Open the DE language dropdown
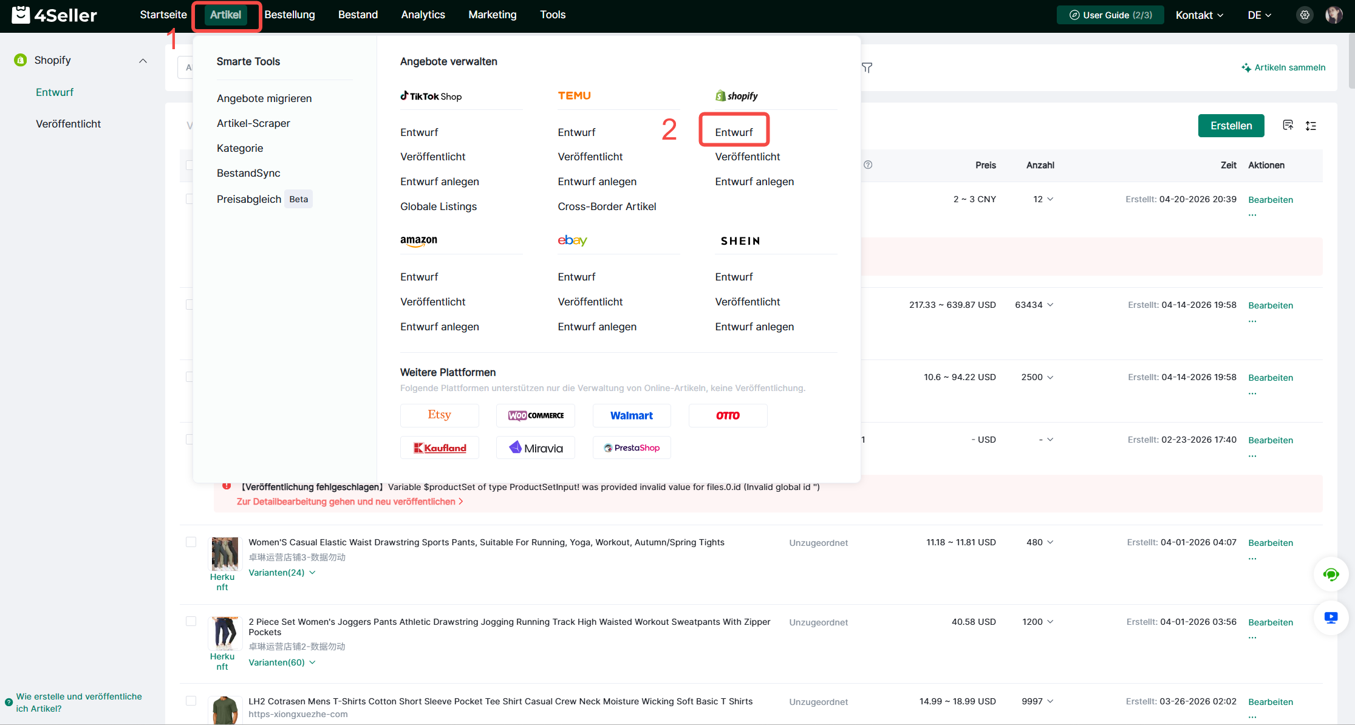This screenshot has height=725, width=1355. (x=1259, y=15)
